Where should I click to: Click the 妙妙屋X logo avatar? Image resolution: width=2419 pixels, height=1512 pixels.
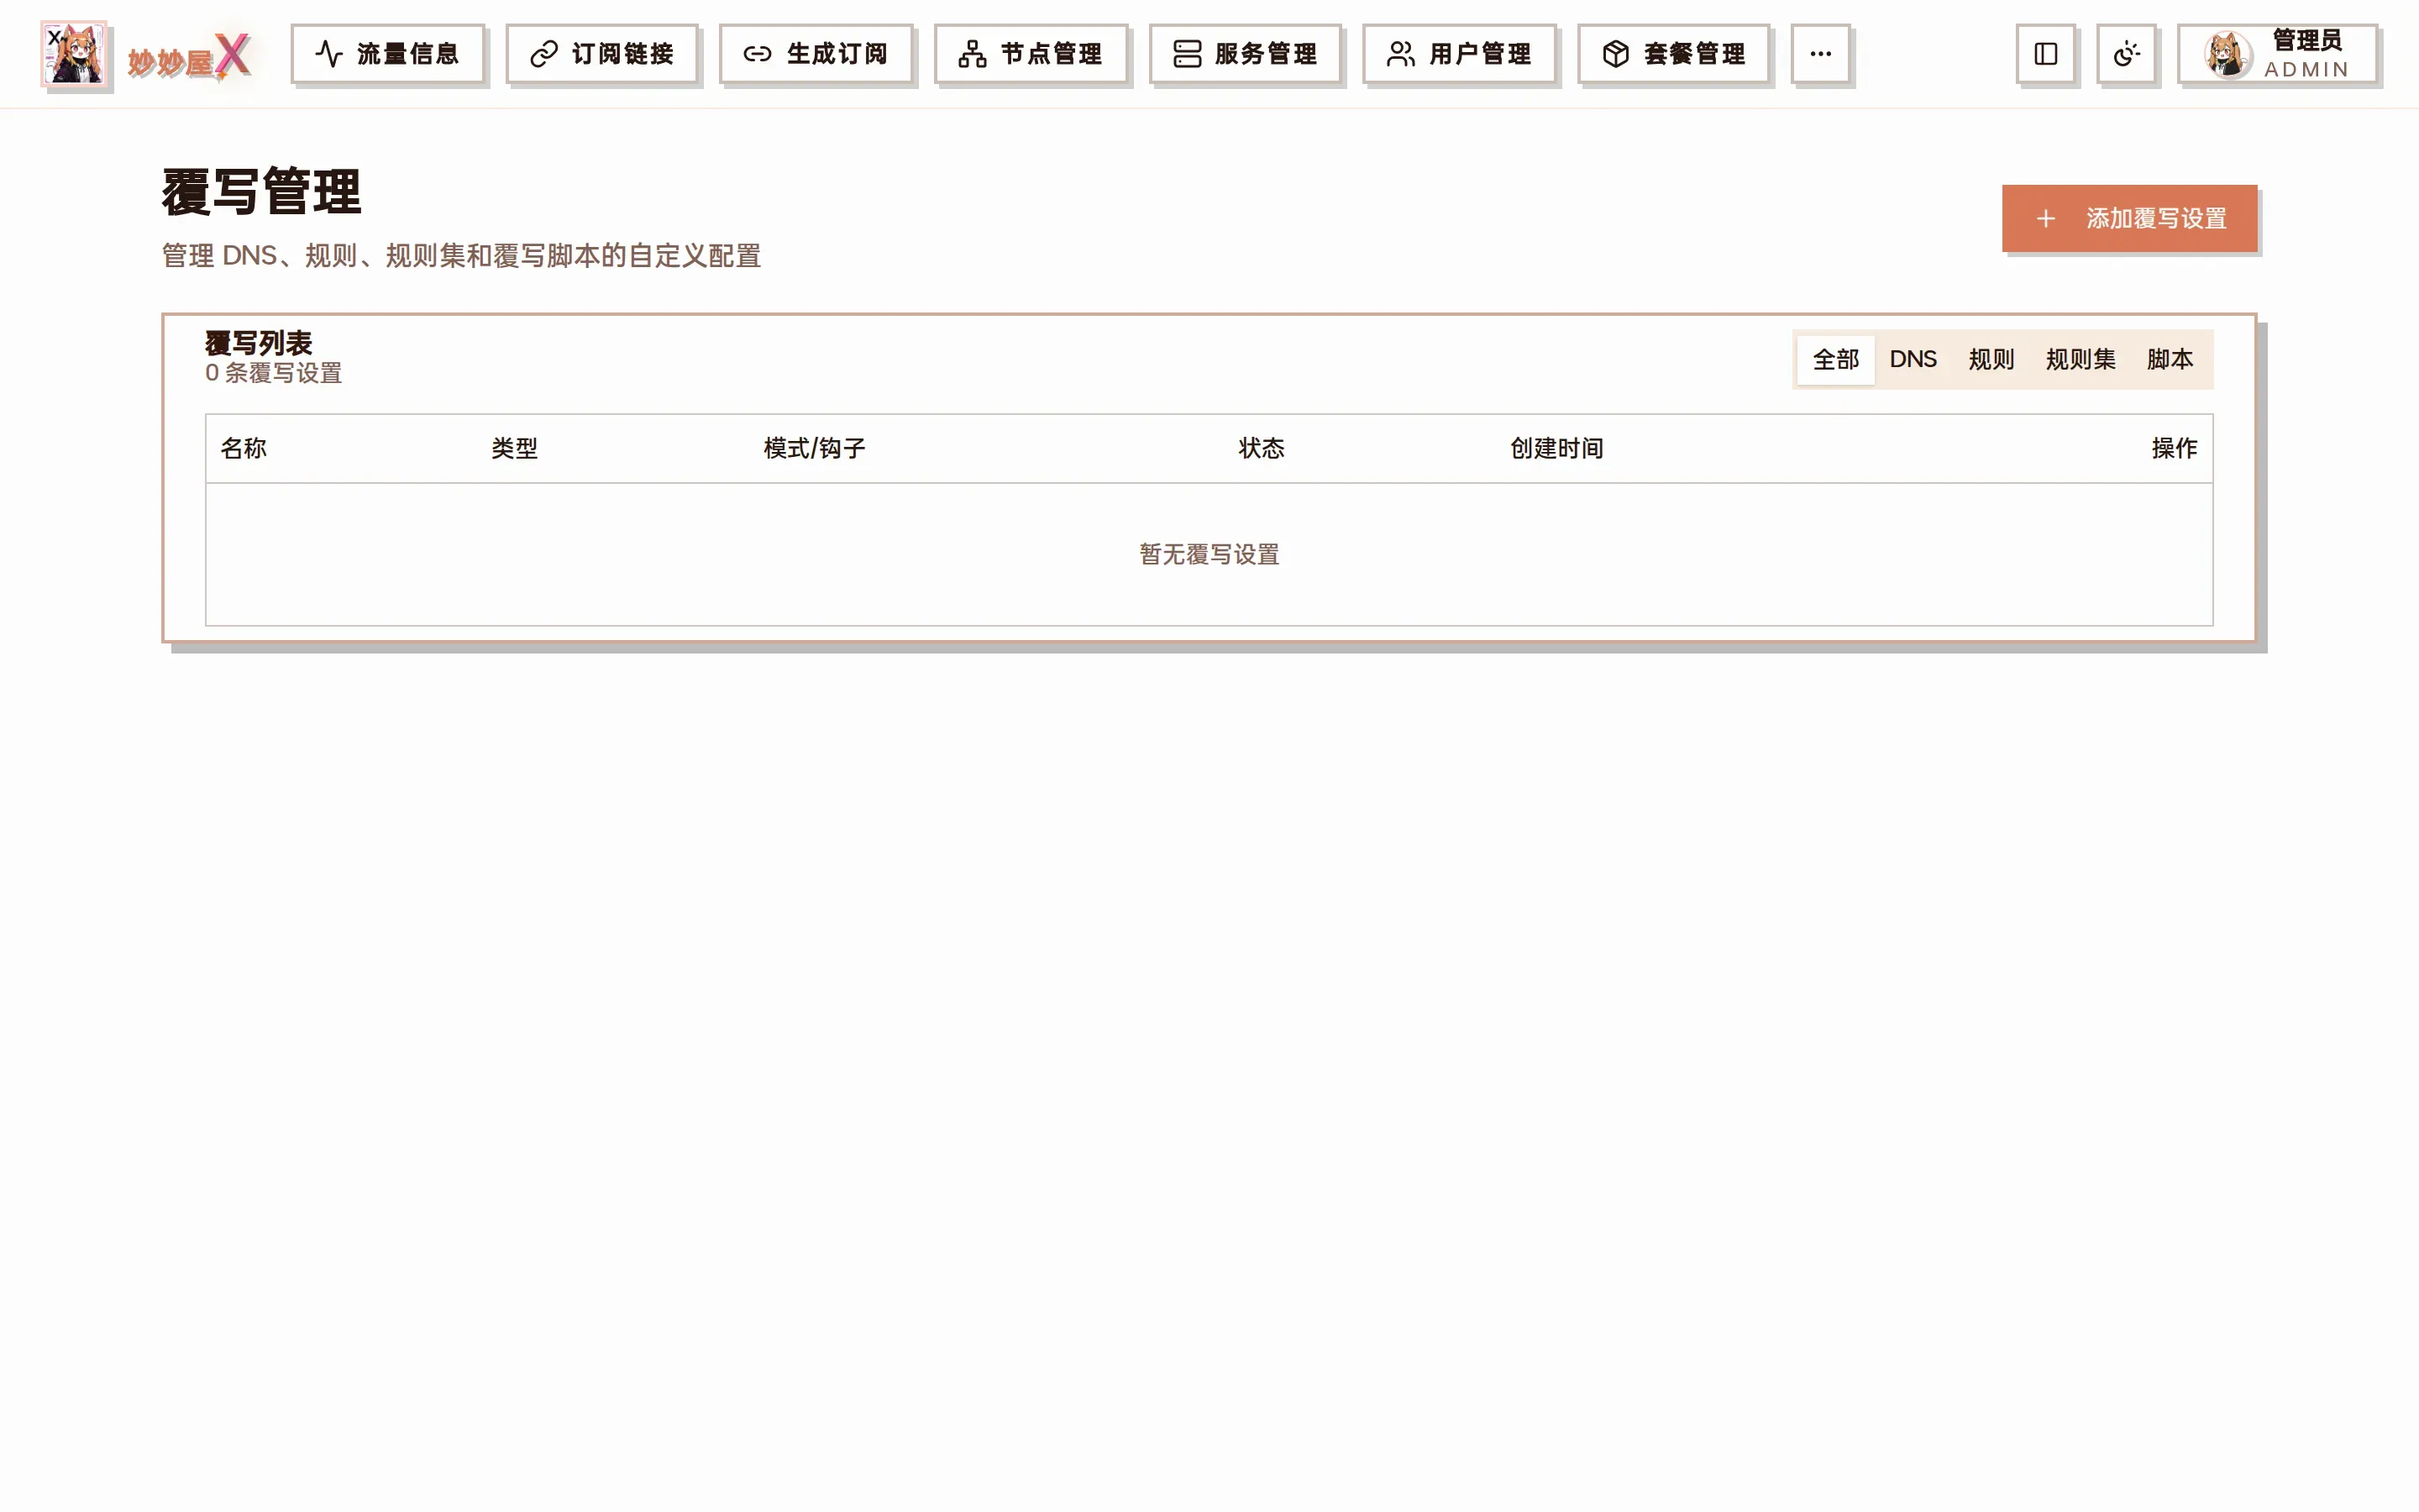click(74, 54)
